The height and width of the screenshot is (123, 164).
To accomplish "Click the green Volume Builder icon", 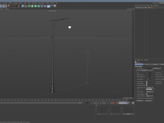I will pyautogui.click(x=39, y=6).
